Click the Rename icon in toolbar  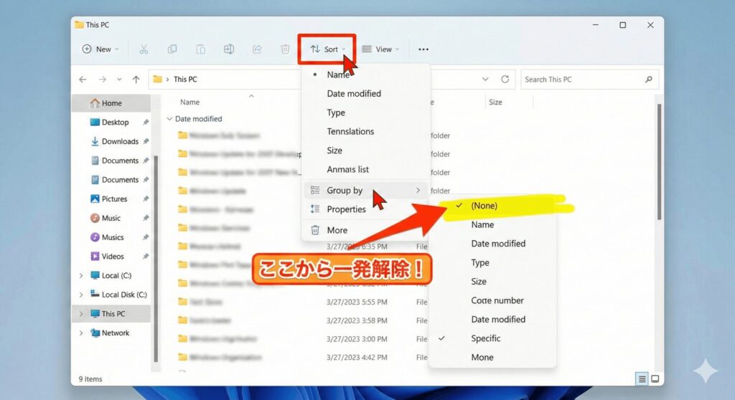click(x=229, y=49)
